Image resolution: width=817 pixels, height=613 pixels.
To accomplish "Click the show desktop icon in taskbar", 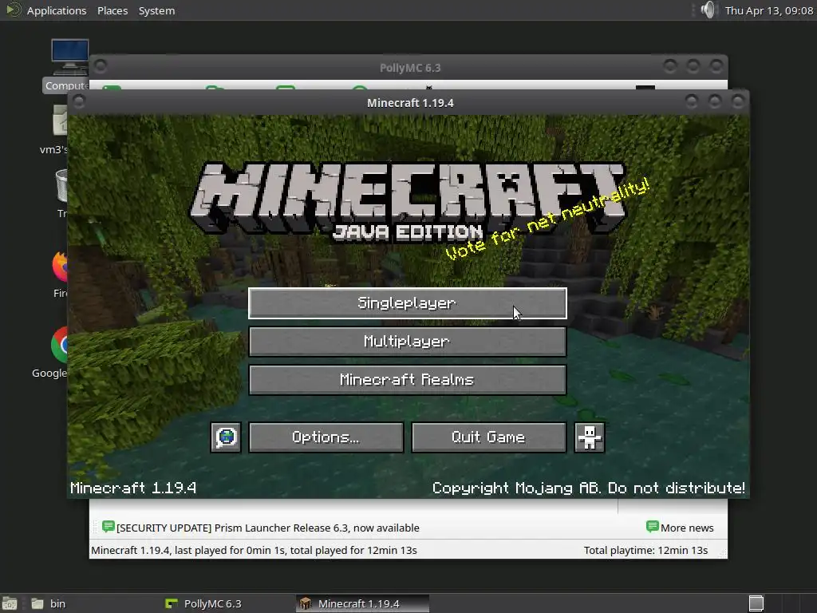I will pyautogui.click(x=10, y=603).
